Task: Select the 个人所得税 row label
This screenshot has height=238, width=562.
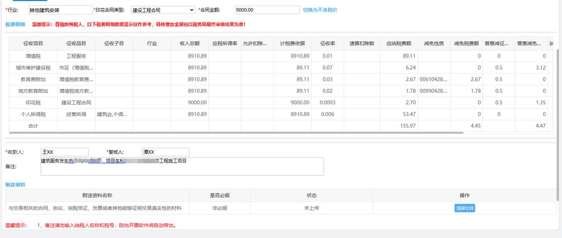Action: pos(33,114)
